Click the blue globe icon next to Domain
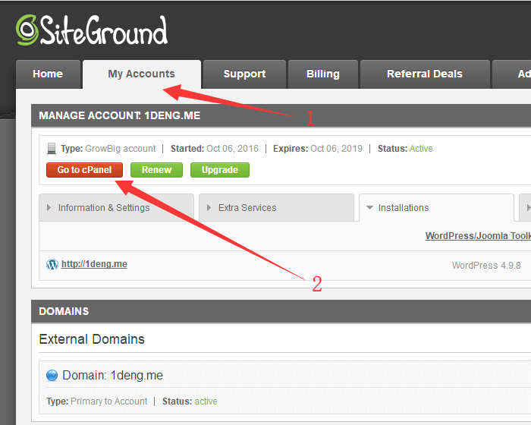This screenshot has width=531, height=425. point(52,376)
